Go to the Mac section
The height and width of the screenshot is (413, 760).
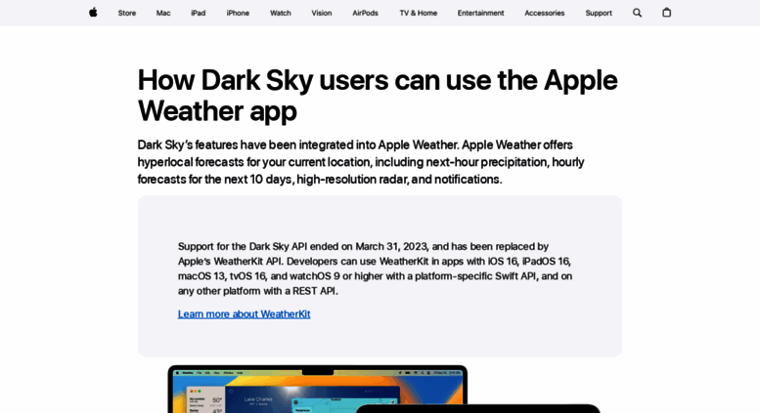[163, 13]
